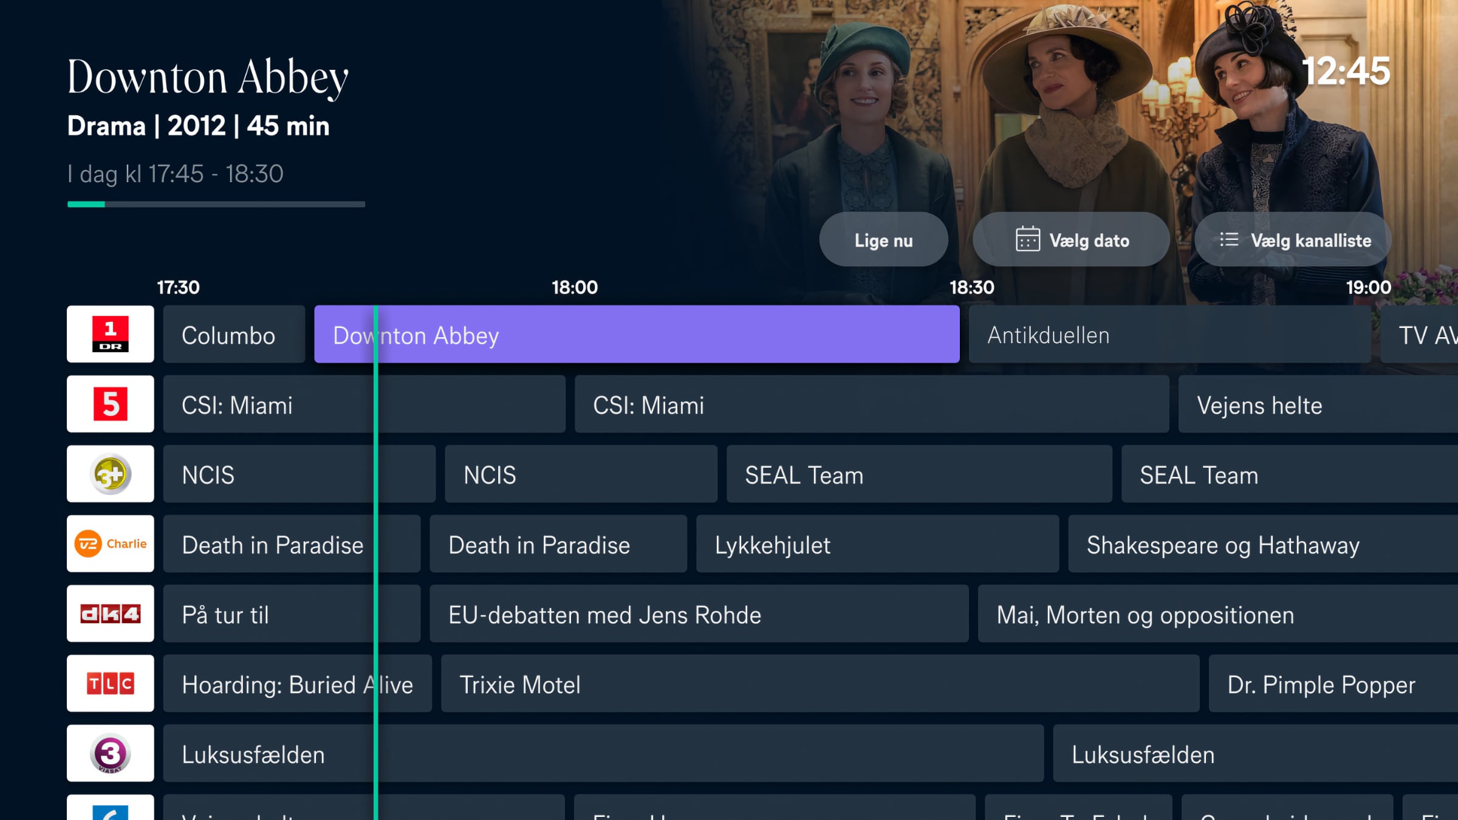Select Antikduellen on DR1
Screen dimensions: 1458x820
[1169, 334]
